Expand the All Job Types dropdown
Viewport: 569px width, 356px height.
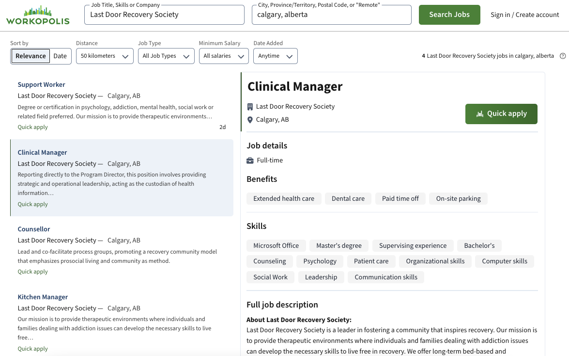pyautogui.click(x=166, y=56)
